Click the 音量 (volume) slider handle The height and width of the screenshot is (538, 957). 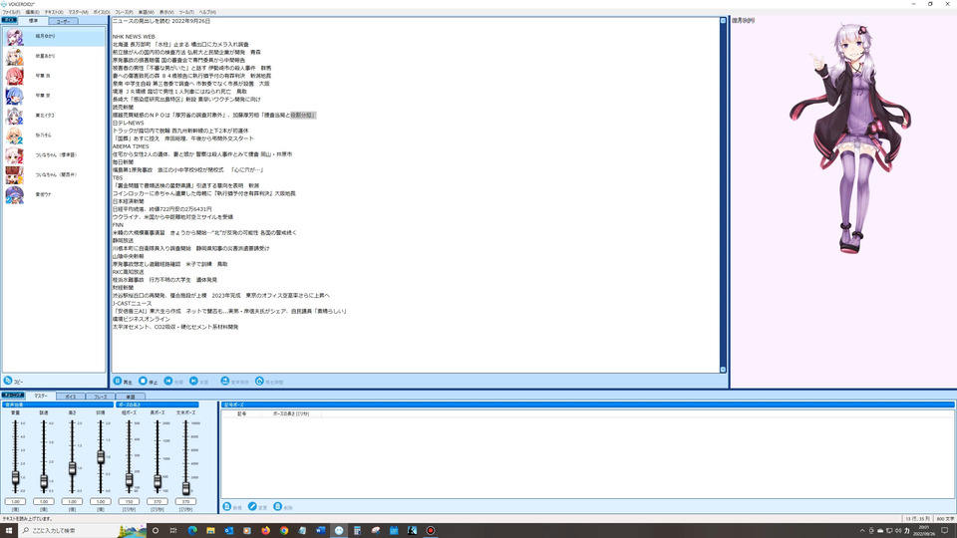click(15, 477)
